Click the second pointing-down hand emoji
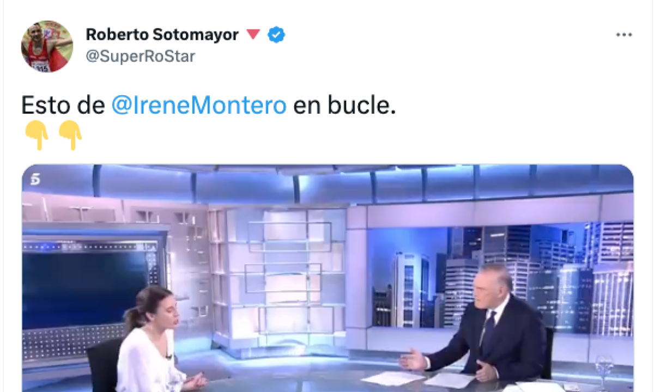The width and height of the screenshot is (654, 392). click(x=70, y=136)
